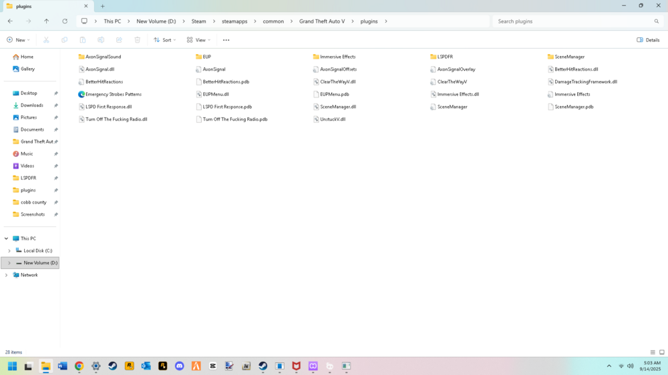Image resolution: width=668 pixels, height=375 pixels.
Task: Select Turn Off The Fucking Radio.dll
Action: (x=113, y=119)
